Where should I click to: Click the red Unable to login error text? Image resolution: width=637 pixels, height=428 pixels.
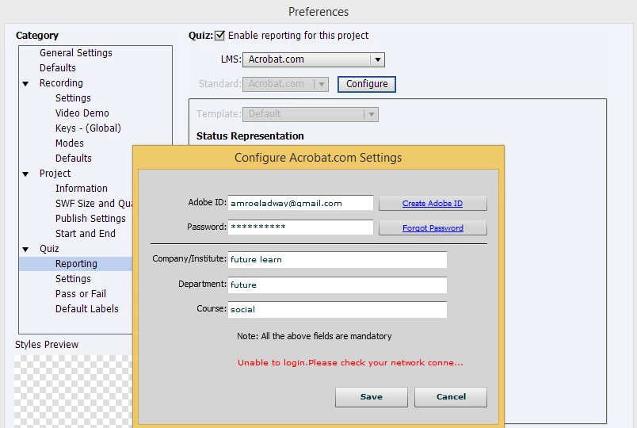[350, 362]
